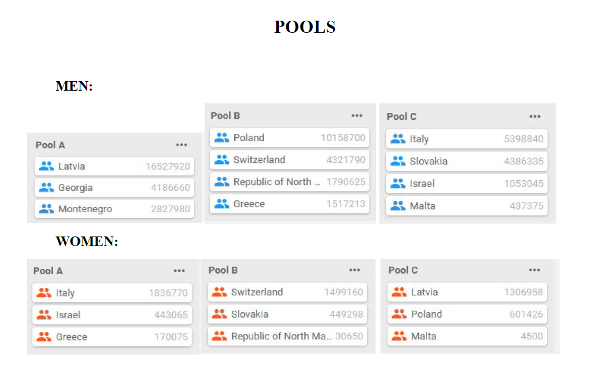
Task: Select the Poland row with score 601426
Action: coord(467,314)
